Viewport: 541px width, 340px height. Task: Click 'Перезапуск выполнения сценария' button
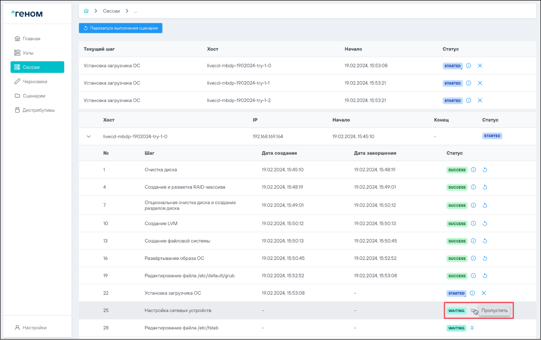coord(121,28)
